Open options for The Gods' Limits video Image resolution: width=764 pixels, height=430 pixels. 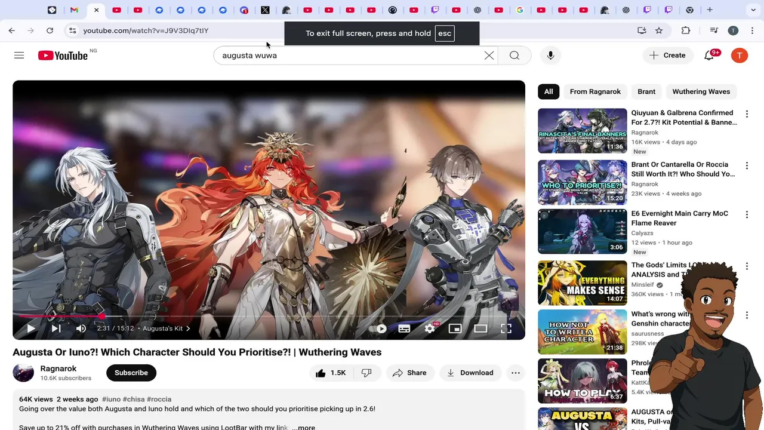(747, 266)
